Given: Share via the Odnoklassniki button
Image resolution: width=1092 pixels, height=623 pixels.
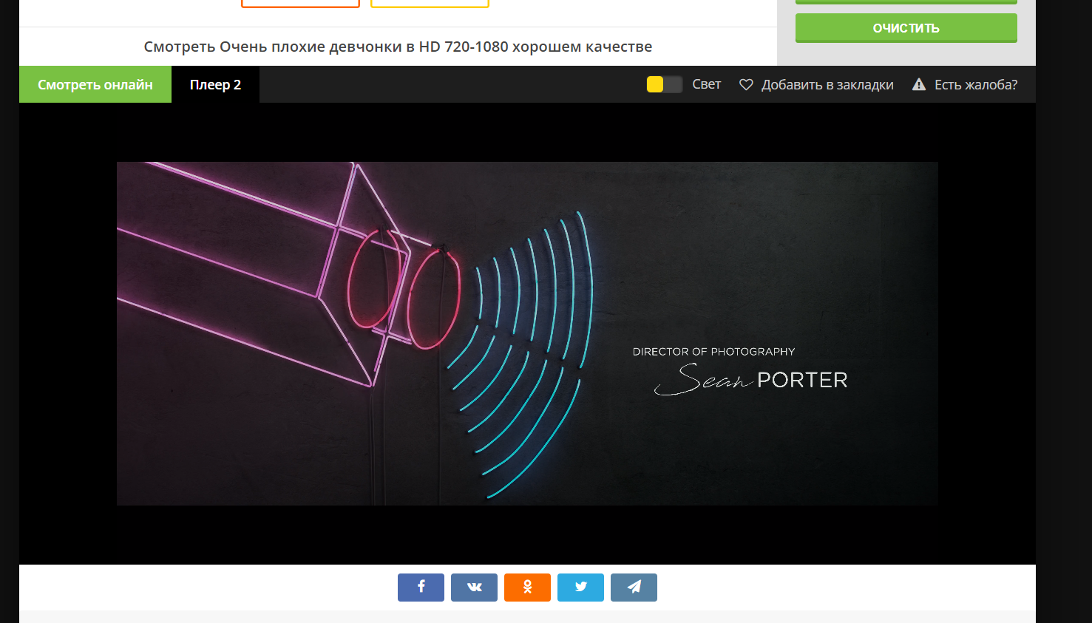Looking at the screenshot, I should click(x=527, y=588).
